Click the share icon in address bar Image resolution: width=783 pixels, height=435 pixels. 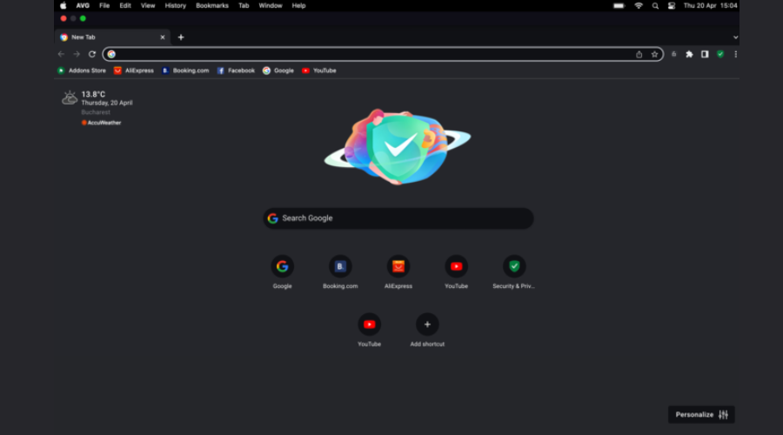click(x=639, y=55)
